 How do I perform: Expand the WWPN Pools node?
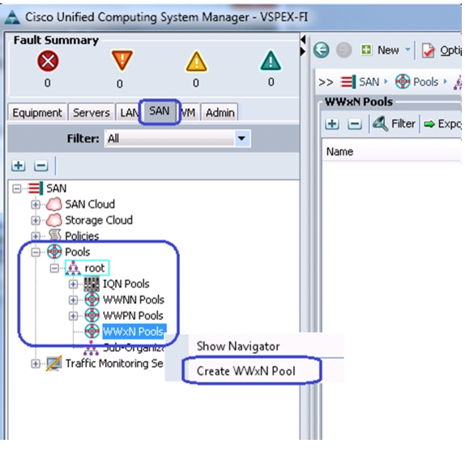73,316
